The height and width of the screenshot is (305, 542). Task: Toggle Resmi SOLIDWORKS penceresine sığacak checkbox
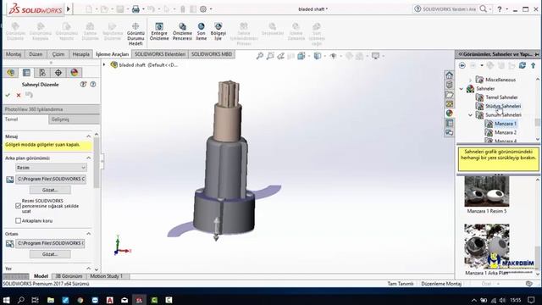[19, 206]
